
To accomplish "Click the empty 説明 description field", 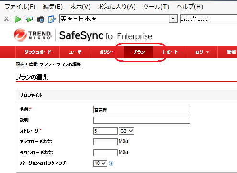I will (142, 120).
